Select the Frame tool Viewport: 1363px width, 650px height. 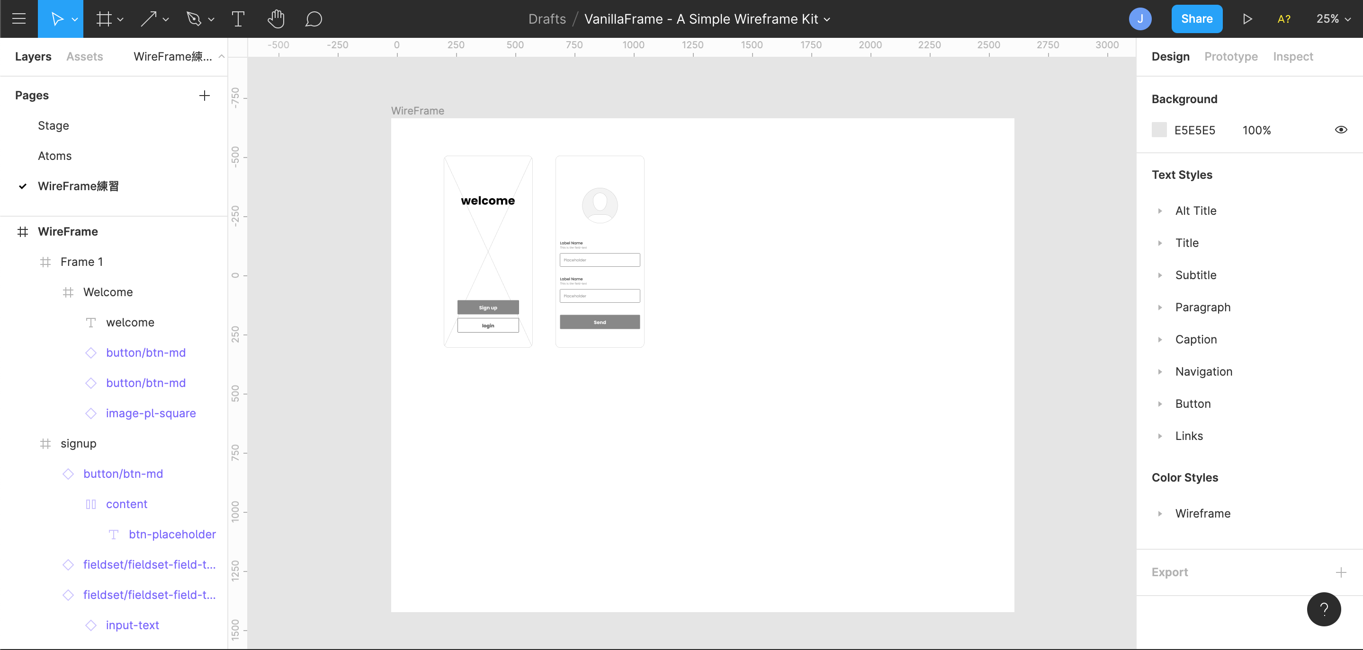tap(104, 19)
